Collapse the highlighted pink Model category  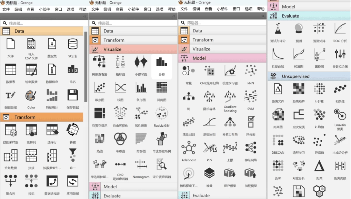point(222,58)
